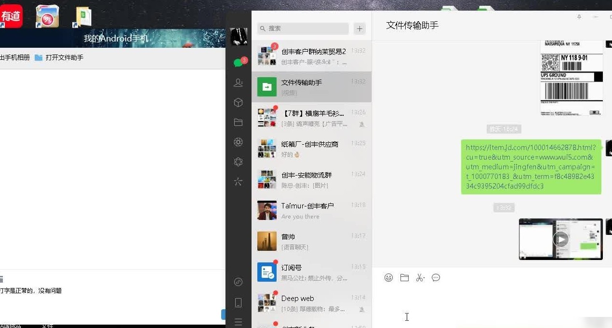Click the 文件传输助手 green folder avatar

pyautogui.click(x=267, y=87)
